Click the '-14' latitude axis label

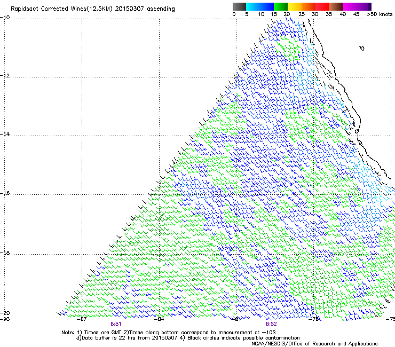pos(5,134)
